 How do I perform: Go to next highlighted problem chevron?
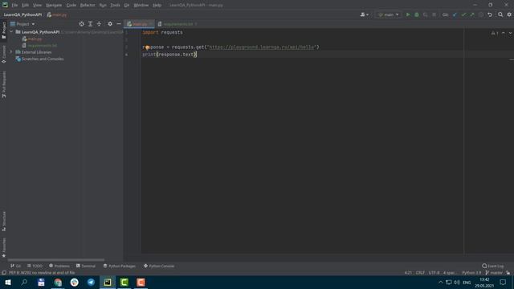coord(510,33)
